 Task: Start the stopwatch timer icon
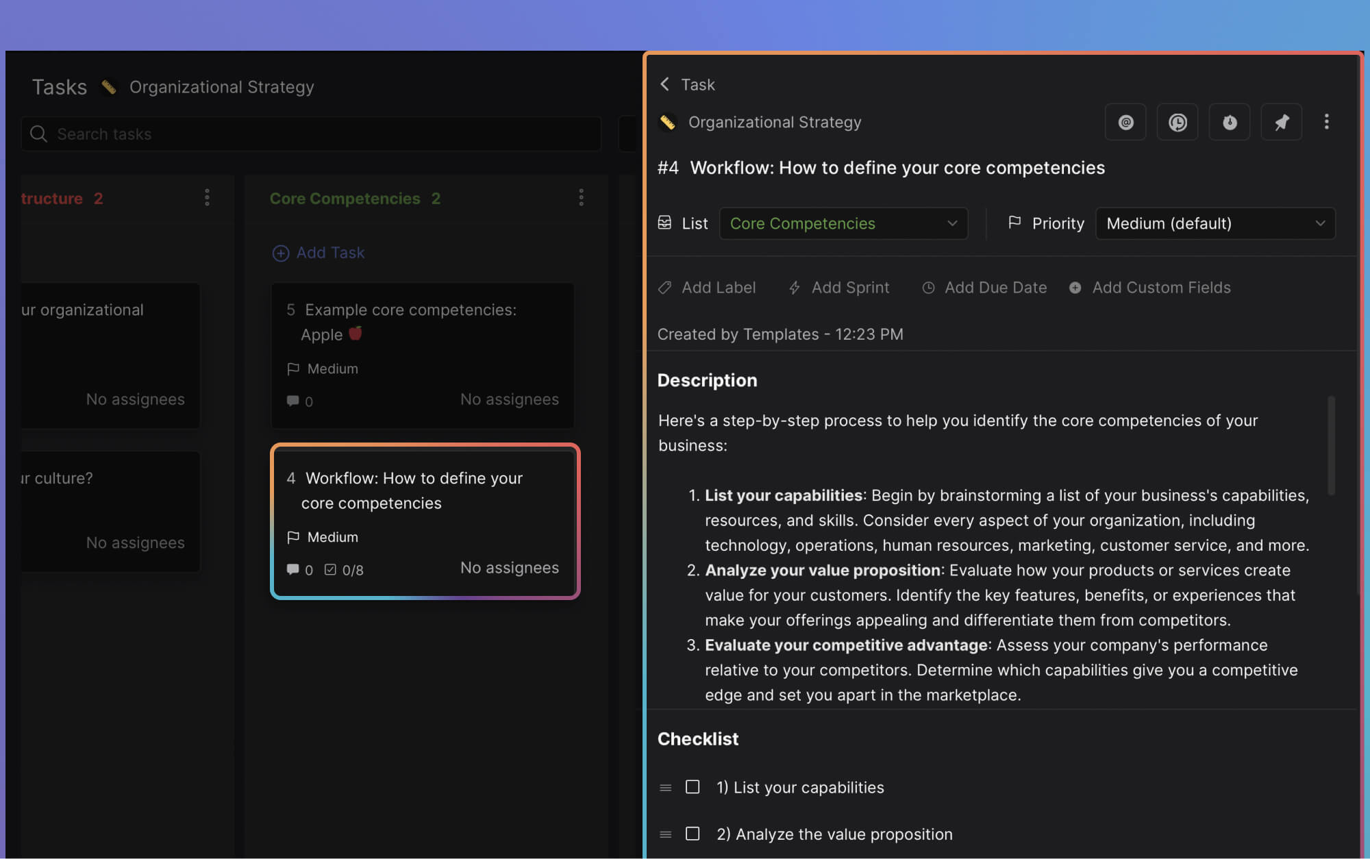pyautogui.click(x=1230, y=123)
